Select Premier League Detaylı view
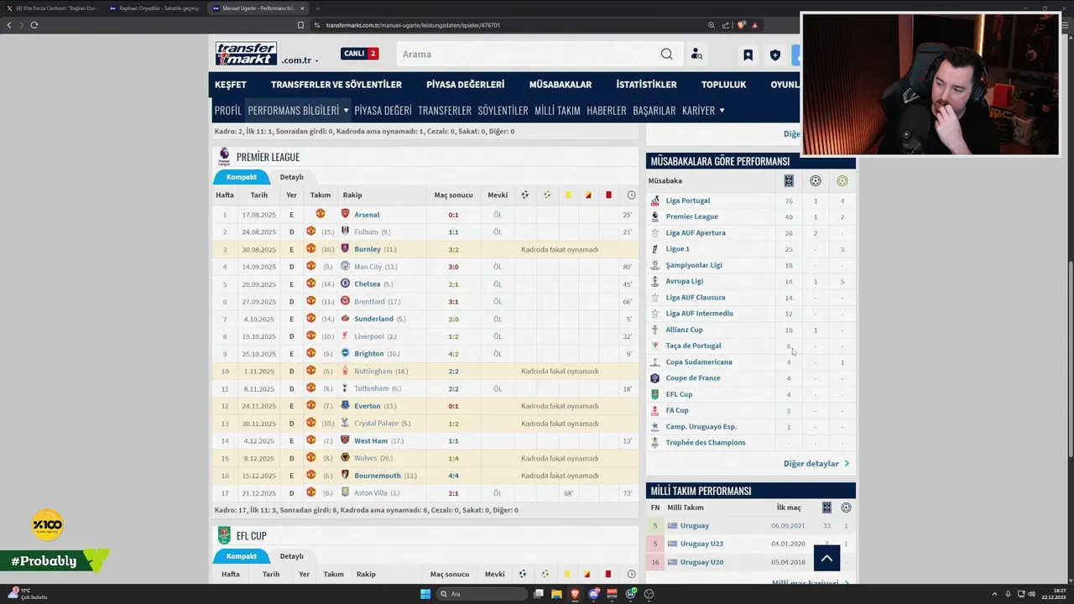 pyautogui.click(x=291, y=177)
